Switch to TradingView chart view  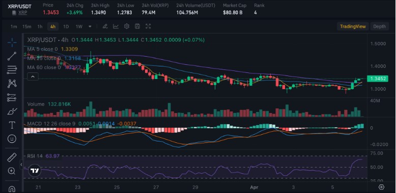coord(353,26)
